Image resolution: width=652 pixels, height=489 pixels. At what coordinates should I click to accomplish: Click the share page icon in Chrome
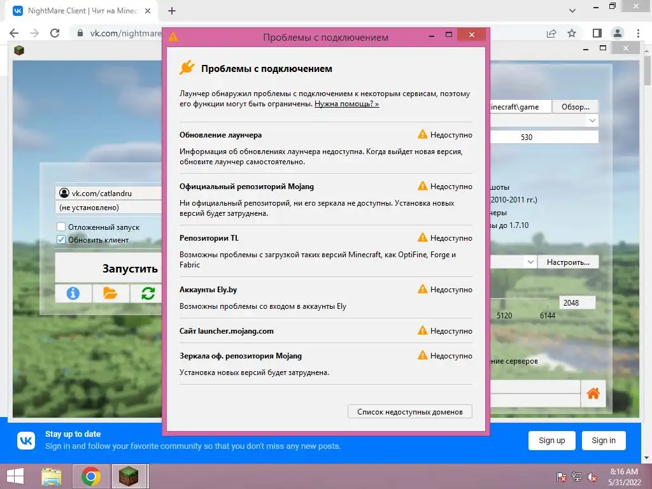[551, 33]
